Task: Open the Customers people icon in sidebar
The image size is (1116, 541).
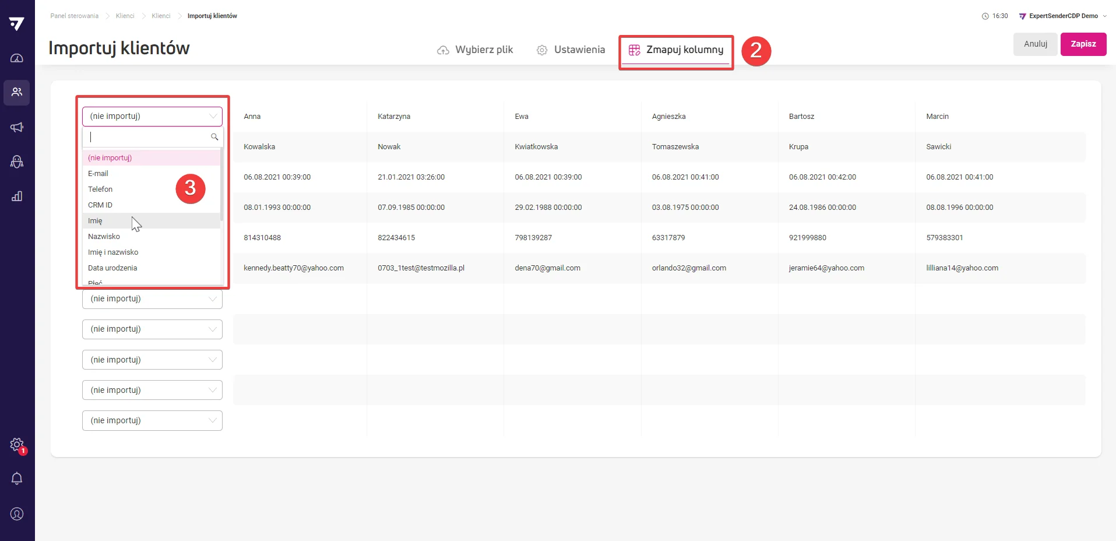Action: click(17, 92)
